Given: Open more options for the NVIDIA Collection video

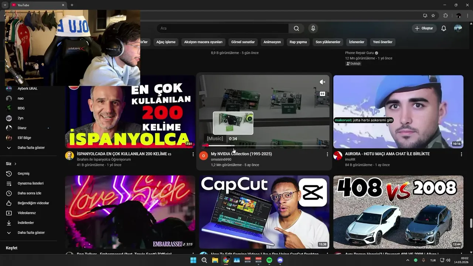Looking at the screenshot, I should pyautogui.click(x=327, y=154).
